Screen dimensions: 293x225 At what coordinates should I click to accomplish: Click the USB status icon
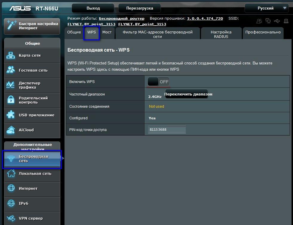tap(277, 21)
